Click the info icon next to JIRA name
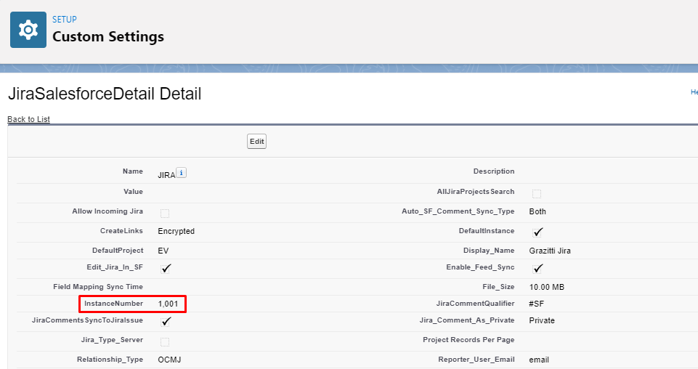Image resolution: width=698 pixels, height=369 pixels. (181, 173)
